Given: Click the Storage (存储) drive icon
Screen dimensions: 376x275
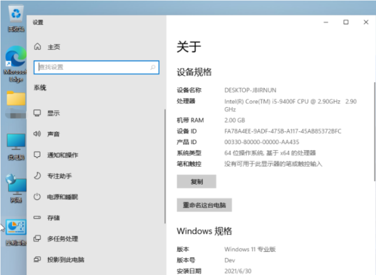Looking at the screenshot, I should pyautogui.click(x=38, y=218).
